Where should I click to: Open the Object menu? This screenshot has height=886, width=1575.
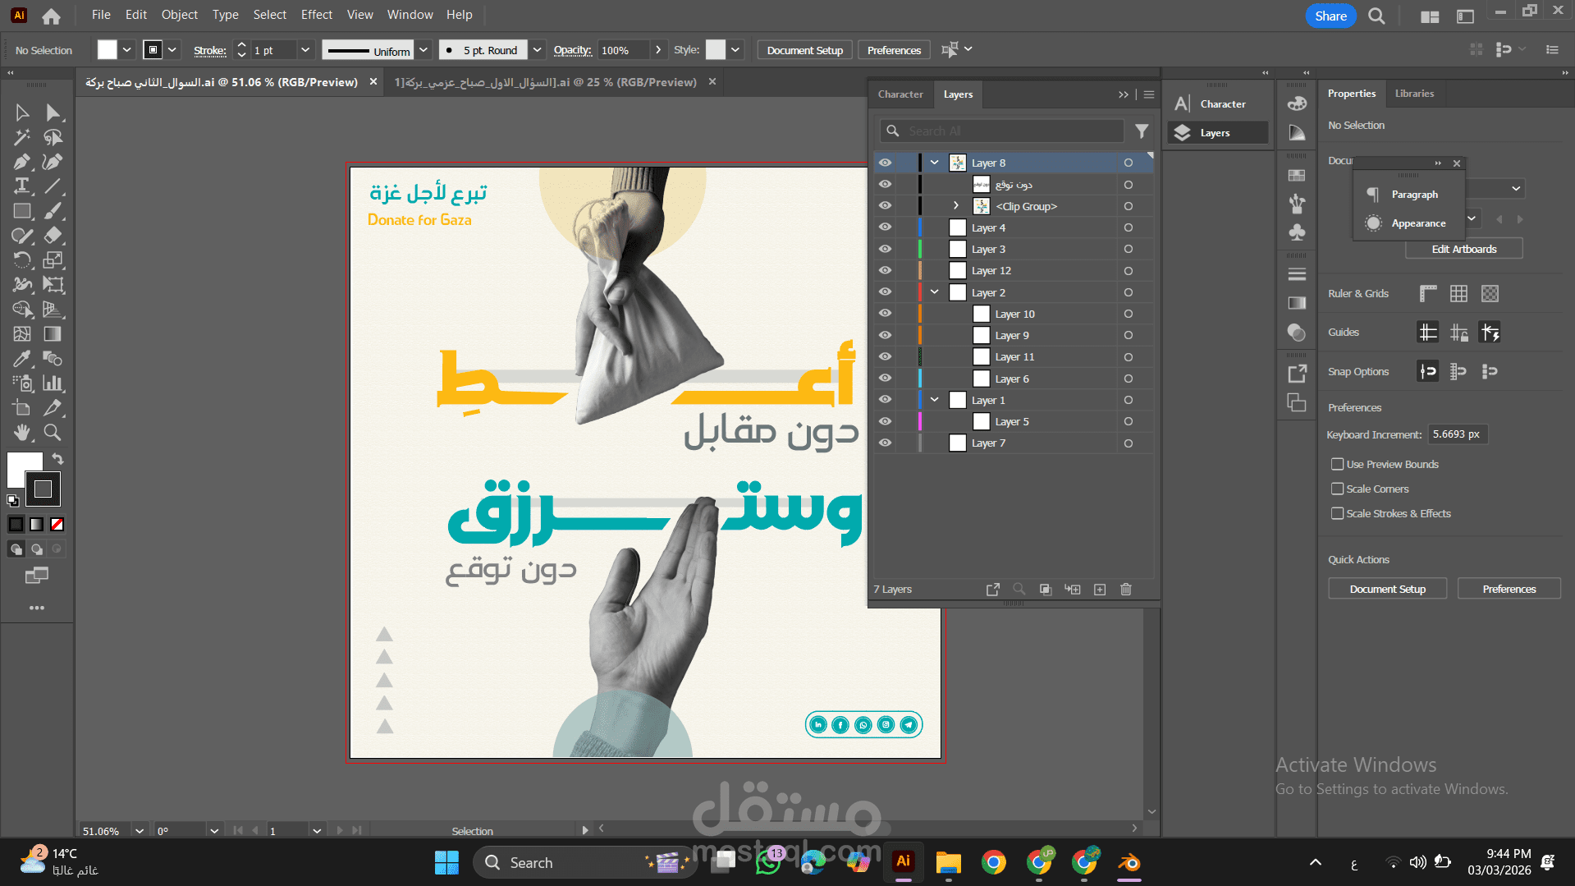[x=180, y=15]
